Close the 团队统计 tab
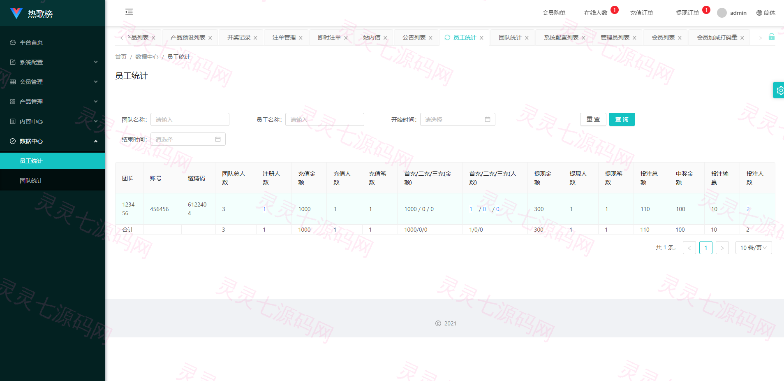Image resolution: width=784 pixels, height=381 pixels. [527, 38]
